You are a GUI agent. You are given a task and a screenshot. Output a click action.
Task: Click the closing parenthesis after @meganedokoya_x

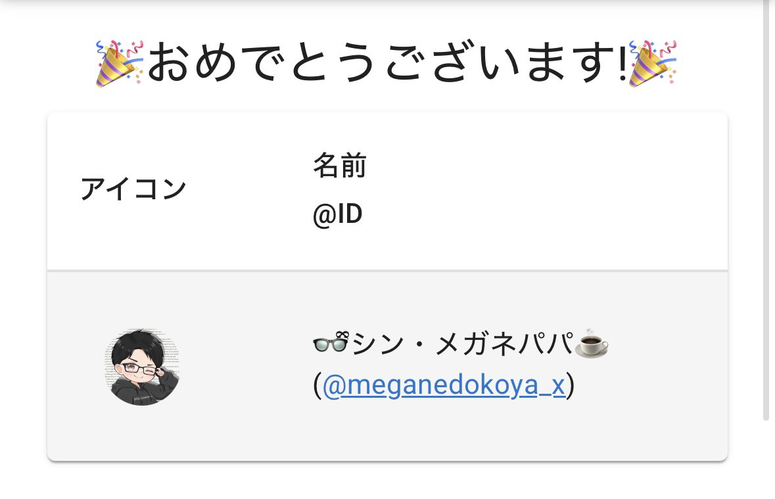(571, 385)
